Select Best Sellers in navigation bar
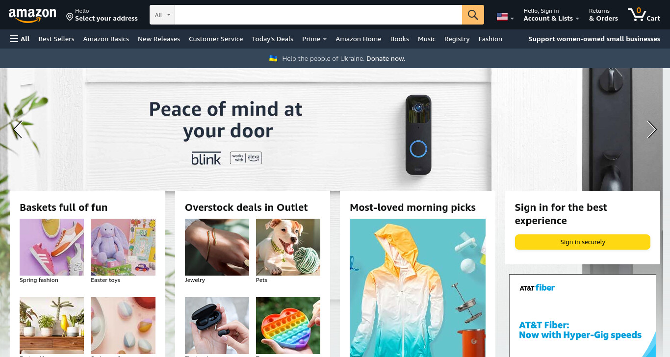This screenshot has width=670, height=357. pos(56,39)
